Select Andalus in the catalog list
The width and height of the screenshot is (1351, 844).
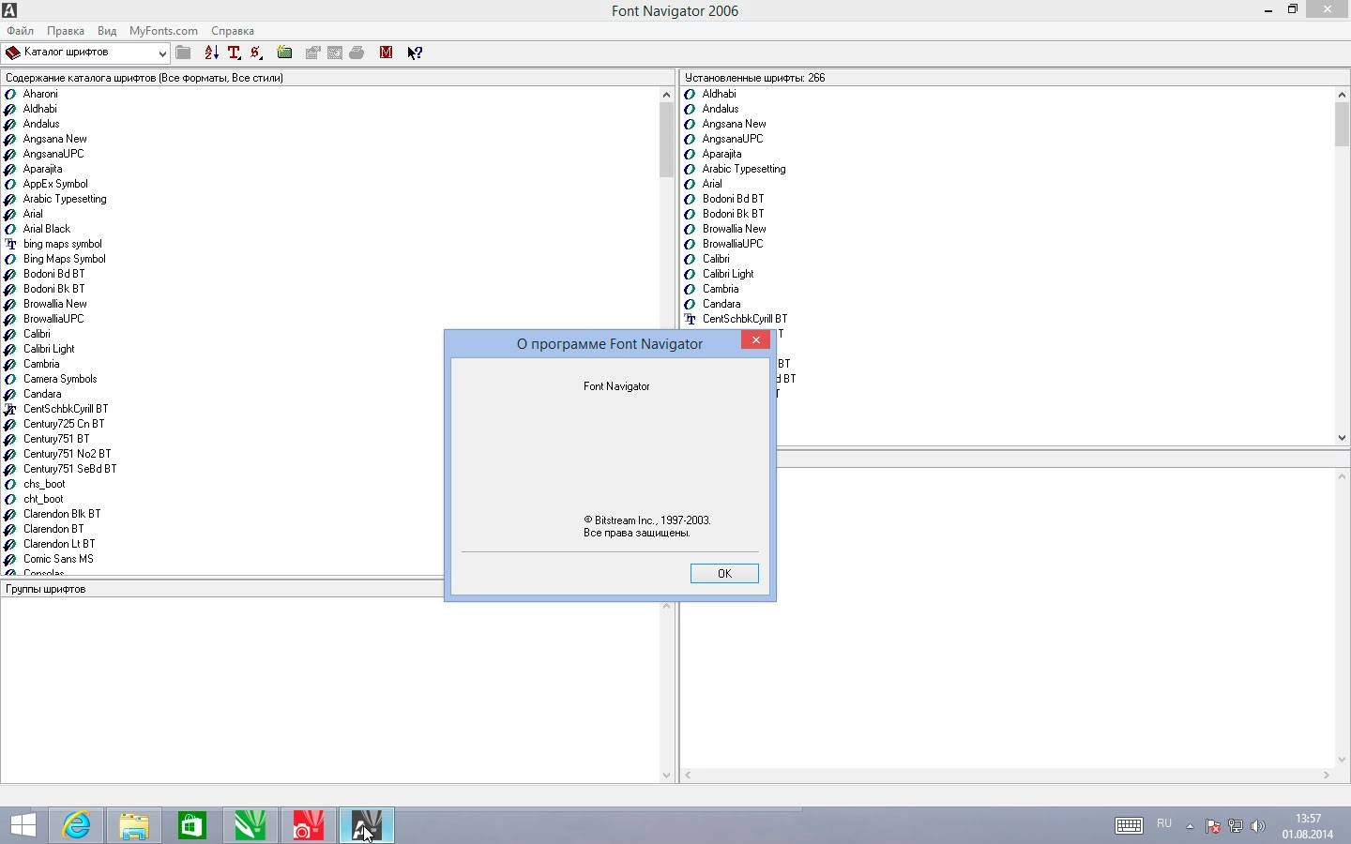pyautogui.click(x=41, y=124)
